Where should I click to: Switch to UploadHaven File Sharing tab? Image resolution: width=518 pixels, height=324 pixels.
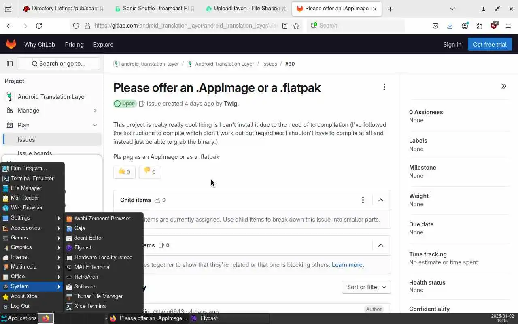(x=246, y=9)
